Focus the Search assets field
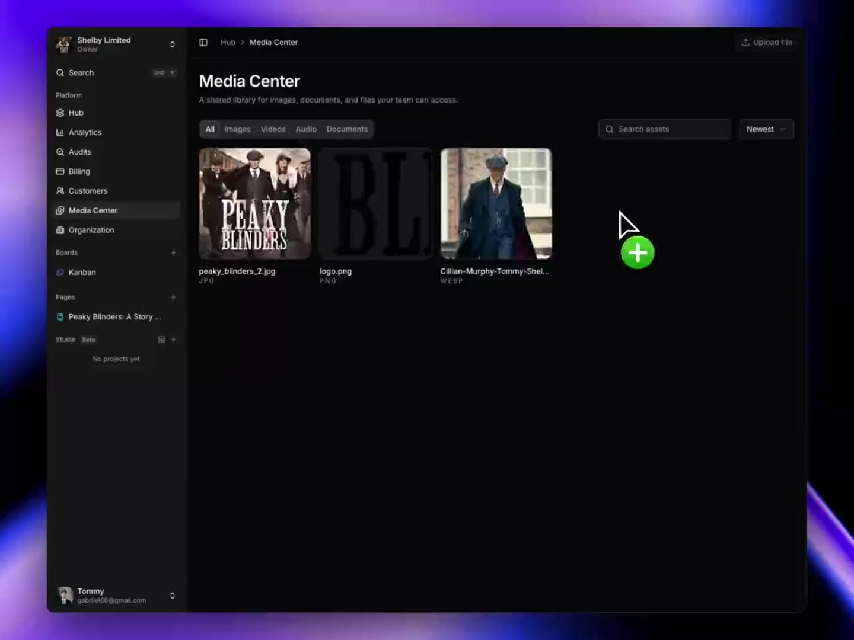This screenshot has height=640, width=854. coord(665,129)
